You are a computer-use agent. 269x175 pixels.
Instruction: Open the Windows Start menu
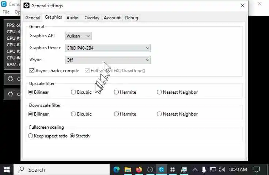pos(7,170)
